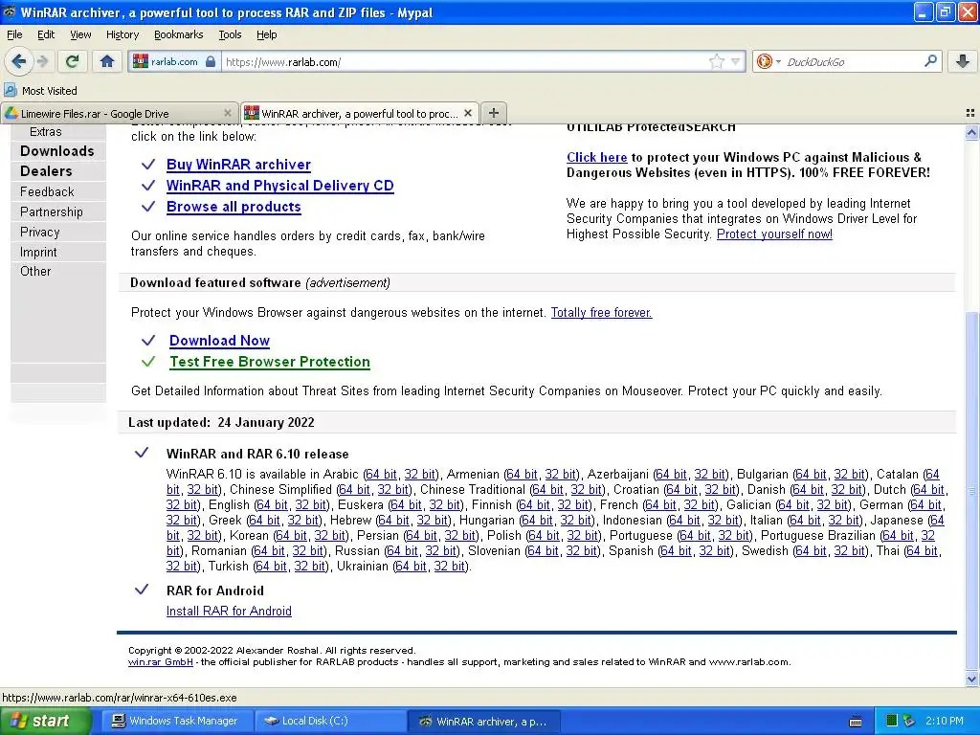Viewport: 980px width, 735px height.
Task: Open the Dealers sidebar item
Action: click(x=46, y=170)
